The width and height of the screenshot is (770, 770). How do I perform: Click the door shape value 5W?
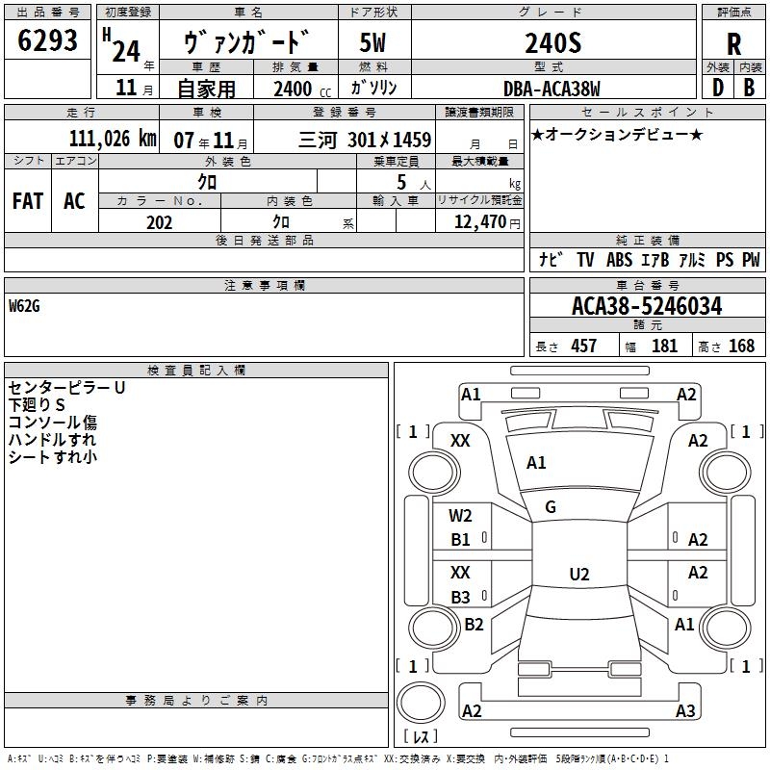click(373, 42)
